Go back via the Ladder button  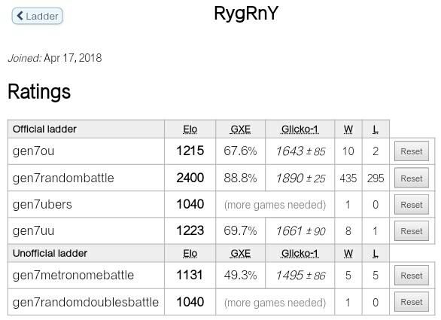click(x=37, y=16)
